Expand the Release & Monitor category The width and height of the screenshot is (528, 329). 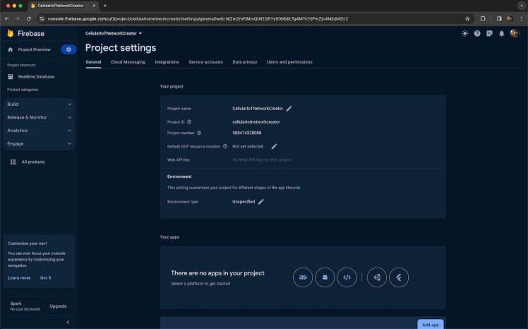(x=39, y=117)
